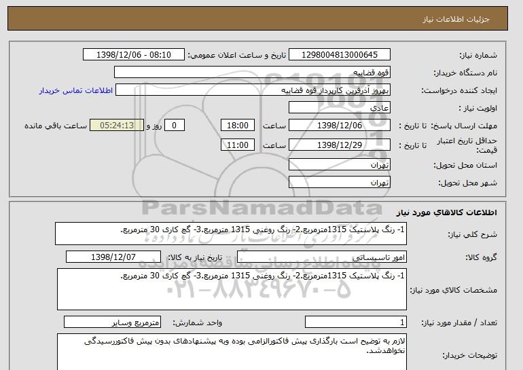Click the response deadline date 1398/12/06
This screenshot has height=370, width=523.
click(x=339, y=126)
